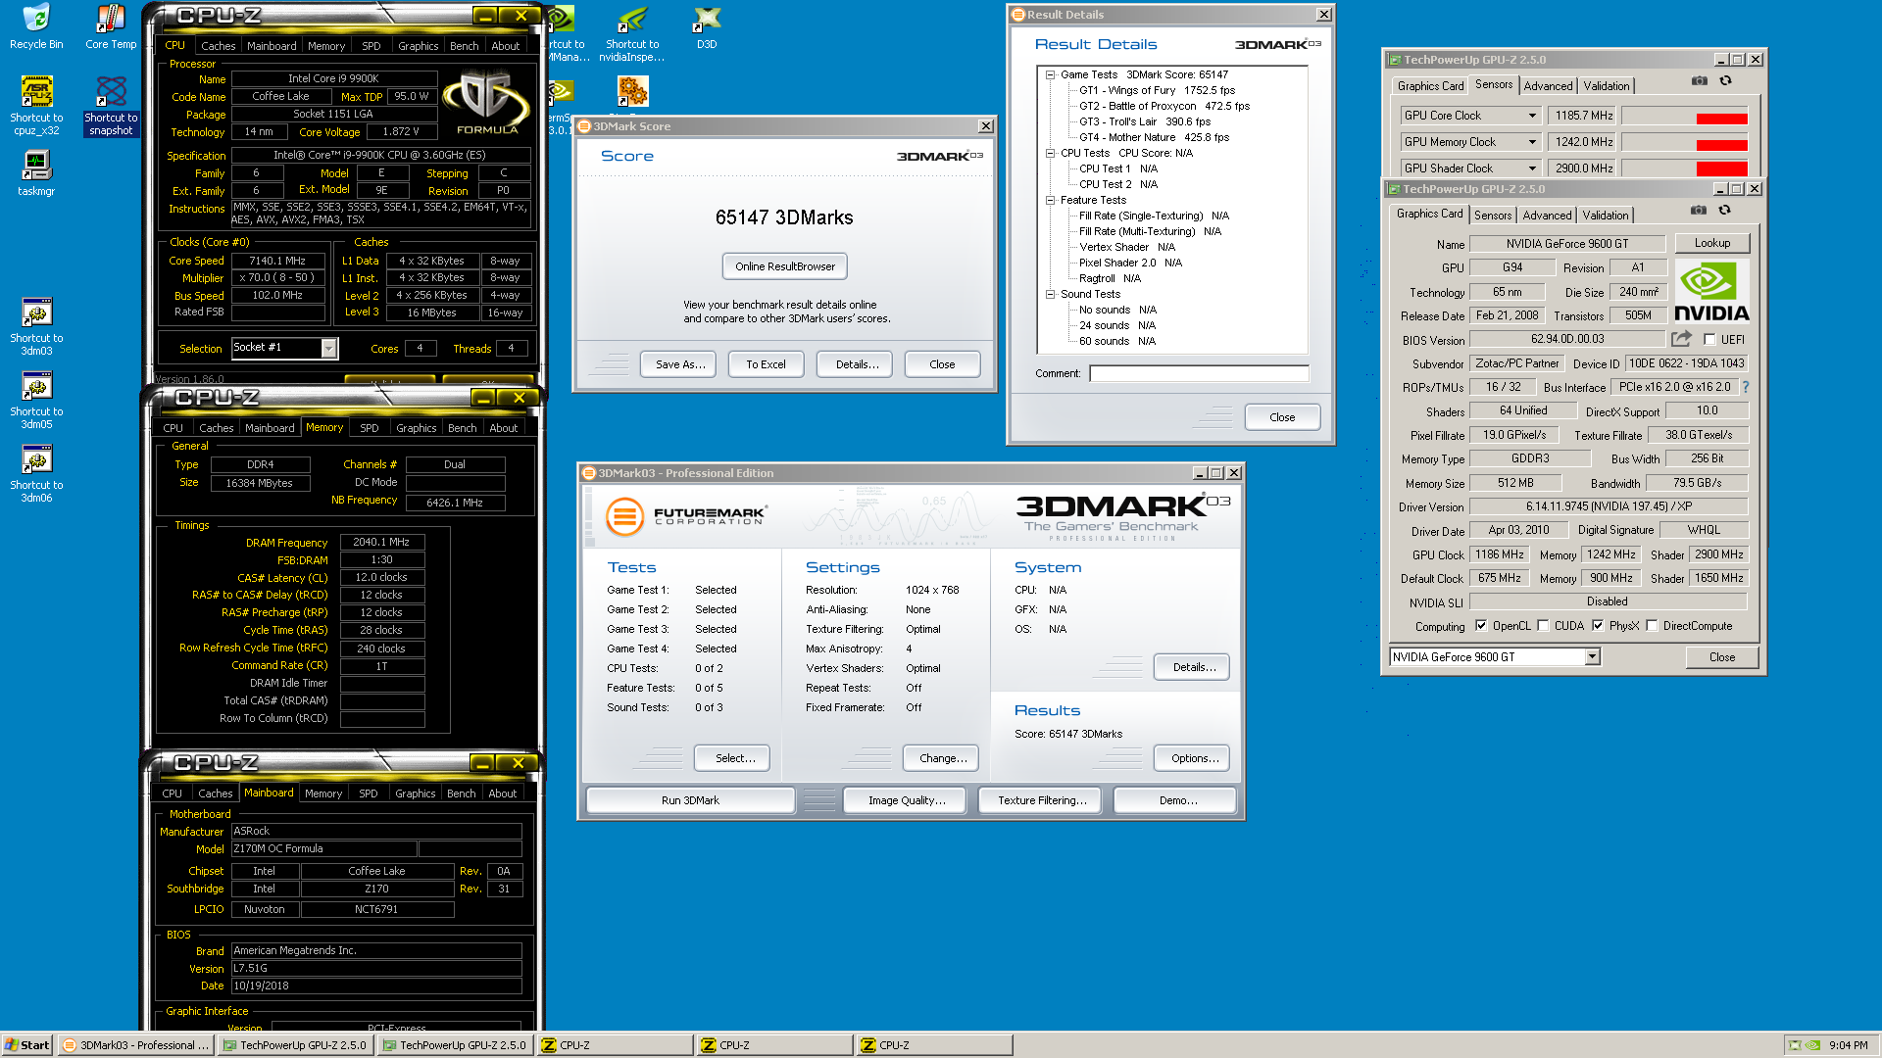Toggle the DirectCompute checkbox
1882x1058 pixels.
tap(1652, 626)
